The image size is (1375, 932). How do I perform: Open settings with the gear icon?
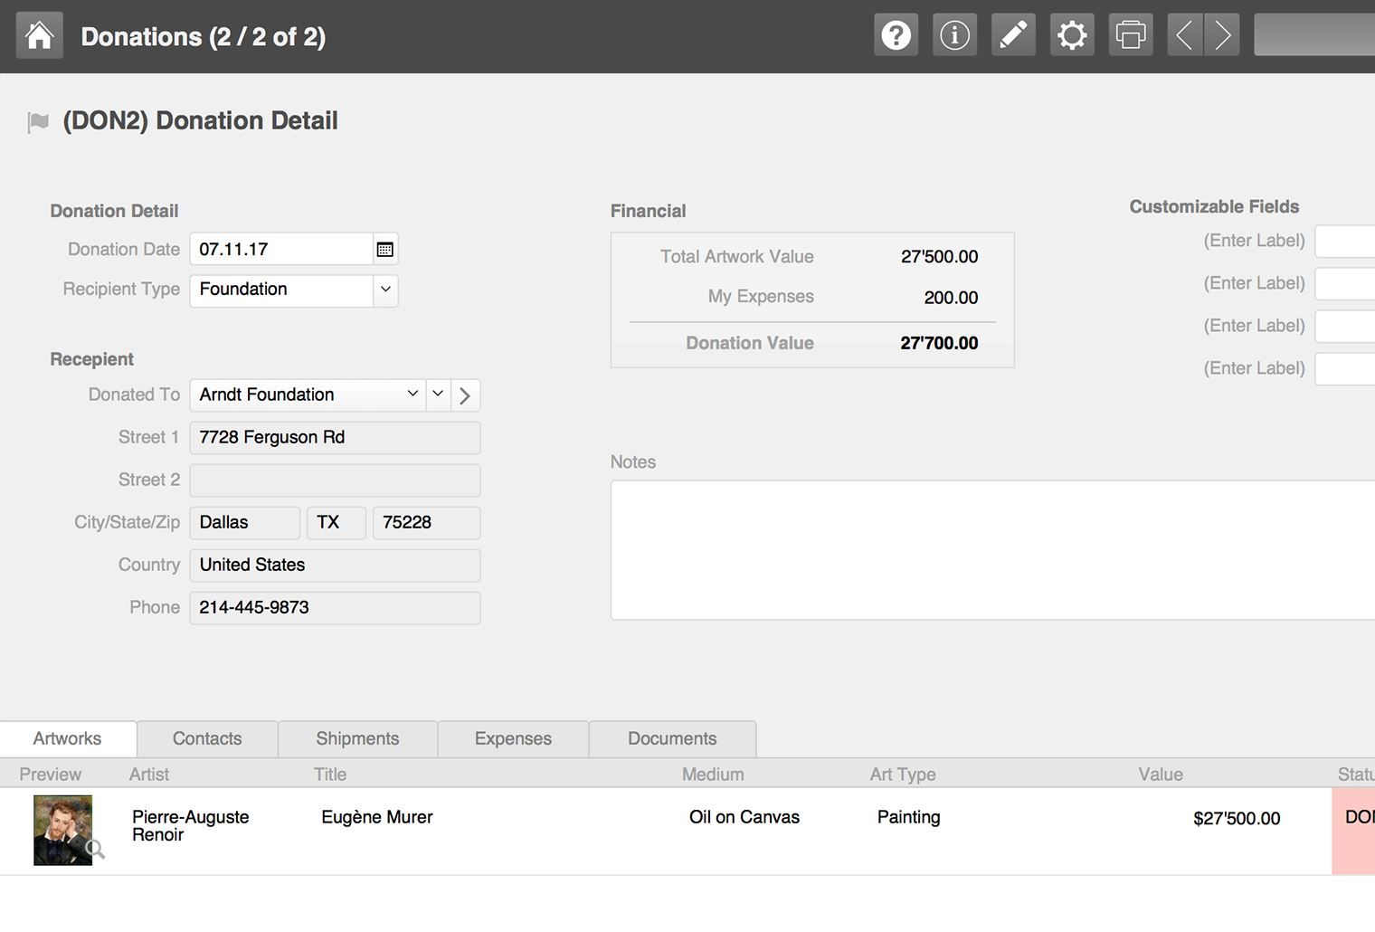tap(1072, 35)
